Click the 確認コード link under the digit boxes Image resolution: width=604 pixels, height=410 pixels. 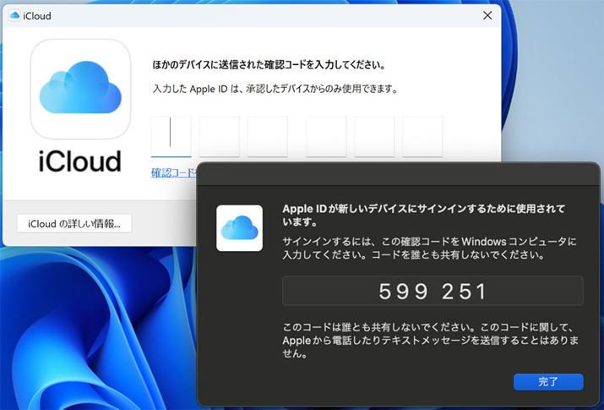pyautogui.click(x=174, y=172)
